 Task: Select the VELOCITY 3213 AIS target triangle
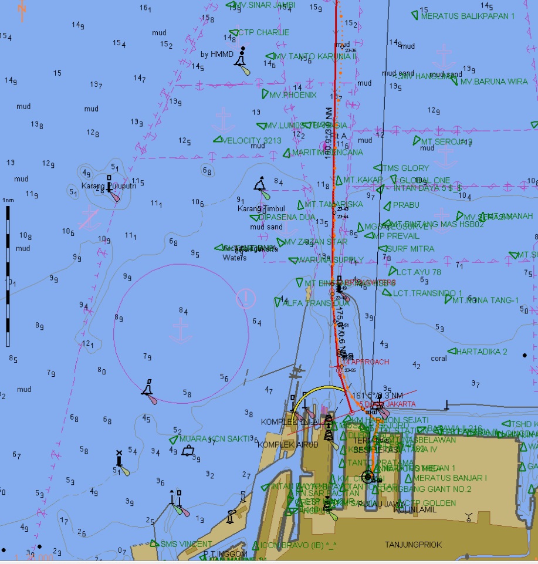[x=218, y=140]
